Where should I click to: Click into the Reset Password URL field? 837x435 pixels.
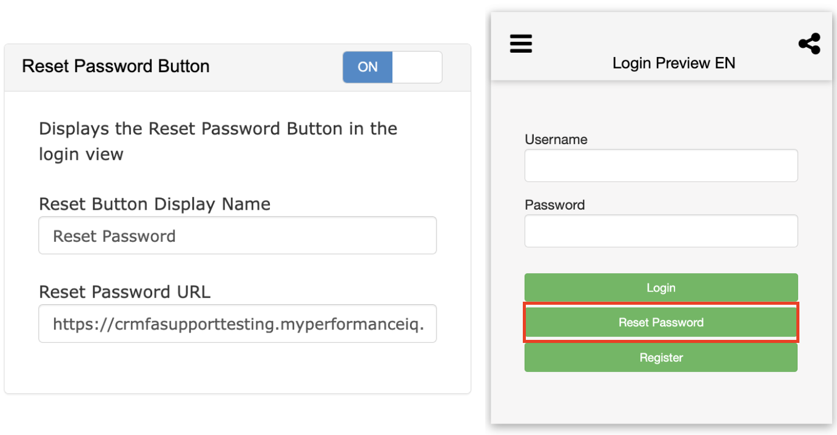tap(237, 324)
